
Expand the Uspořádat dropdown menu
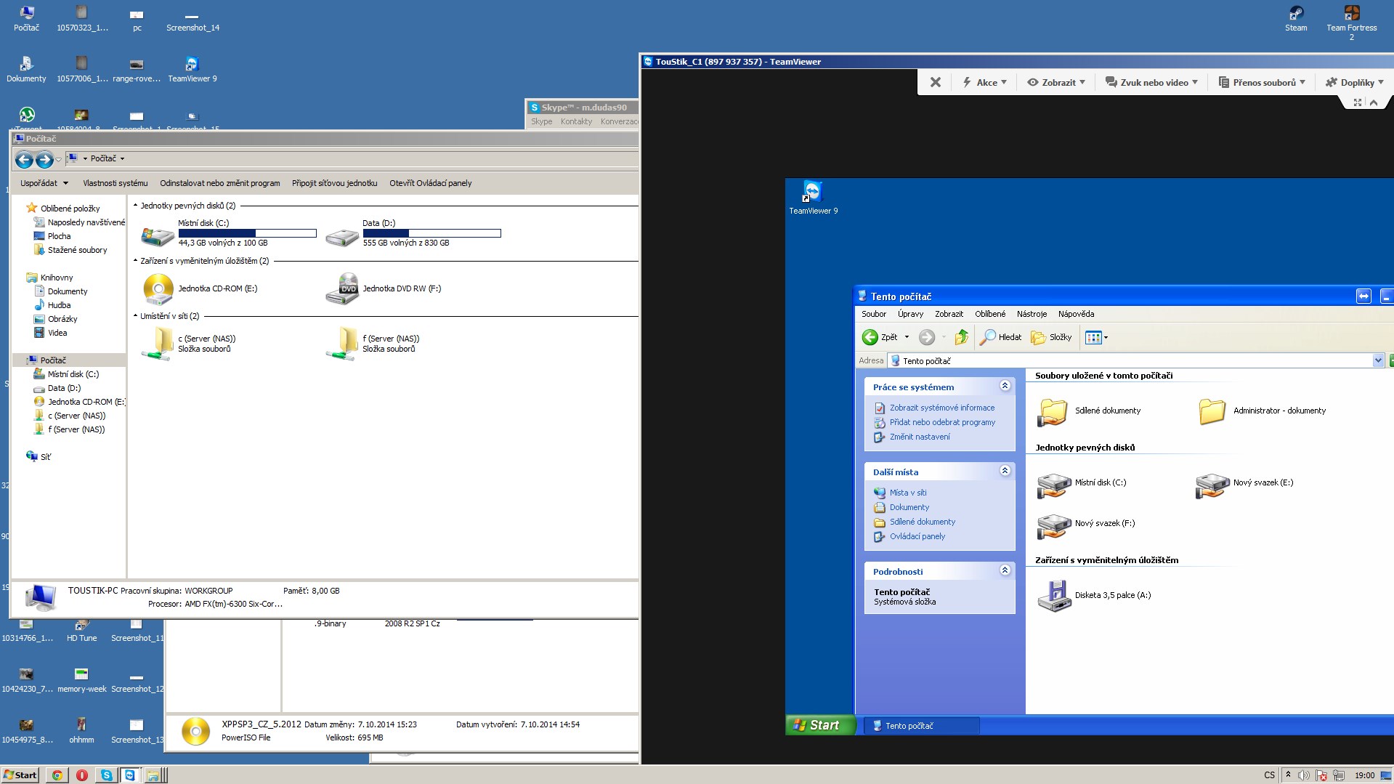[44, 183]
